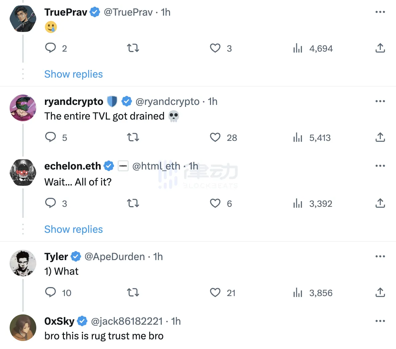This screenshot has width=396, height=349.
Task: Like ryandcrypto's tweet with 28 likes
Action: pyautogui.click(x=215, y=137)
